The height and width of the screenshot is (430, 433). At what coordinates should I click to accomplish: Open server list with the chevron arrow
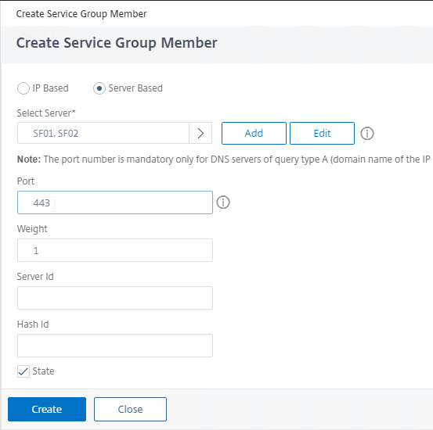[200, 133]
